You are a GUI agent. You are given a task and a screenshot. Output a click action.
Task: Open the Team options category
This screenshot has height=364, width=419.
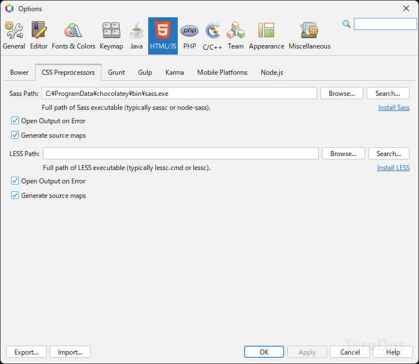click(236, 36)
